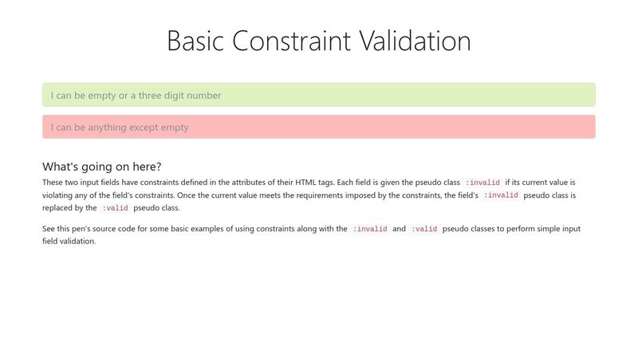The image size is (638, 359).
Task: Click the :valid code after 'replaced by the'
Action: click(x=115, y=208)
